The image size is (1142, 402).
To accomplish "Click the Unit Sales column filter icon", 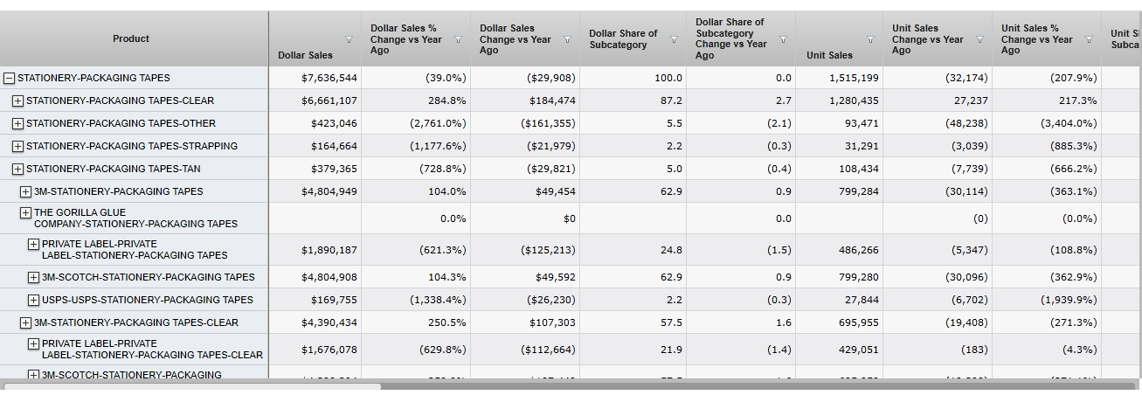I will coord(870,40).
